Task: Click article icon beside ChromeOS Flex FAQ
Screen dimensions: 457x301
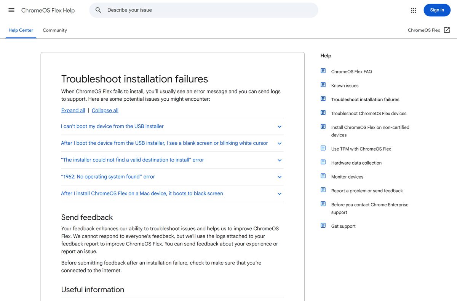Action: 323,71
